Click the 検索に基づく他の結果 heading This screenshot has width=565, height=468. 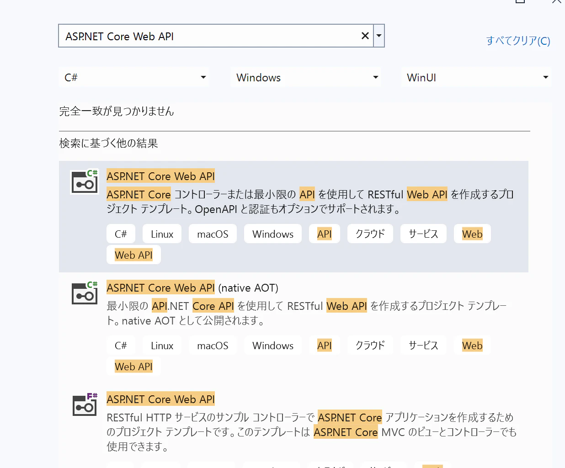tap(108, 143)
